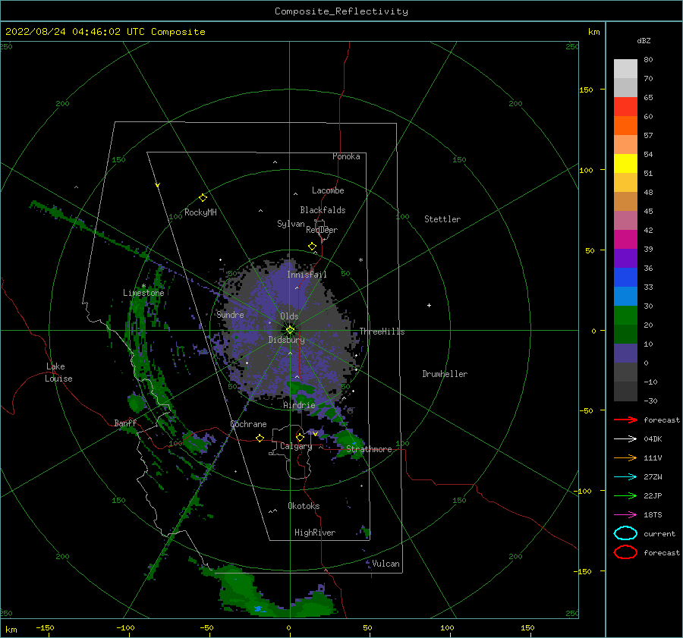Click the red forecast arrow in legend
The height and width of the screenshot is (638, 683).
pyautogui.click(x=625, y=420)
